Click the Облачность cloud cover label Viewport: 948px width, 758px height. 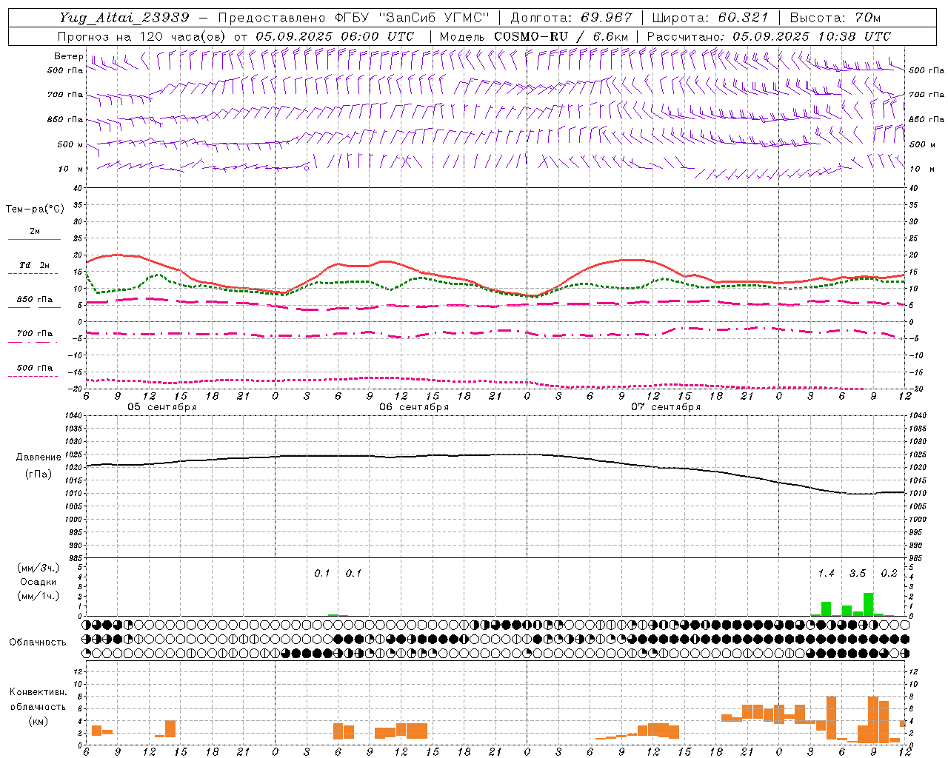pos(38,643)
